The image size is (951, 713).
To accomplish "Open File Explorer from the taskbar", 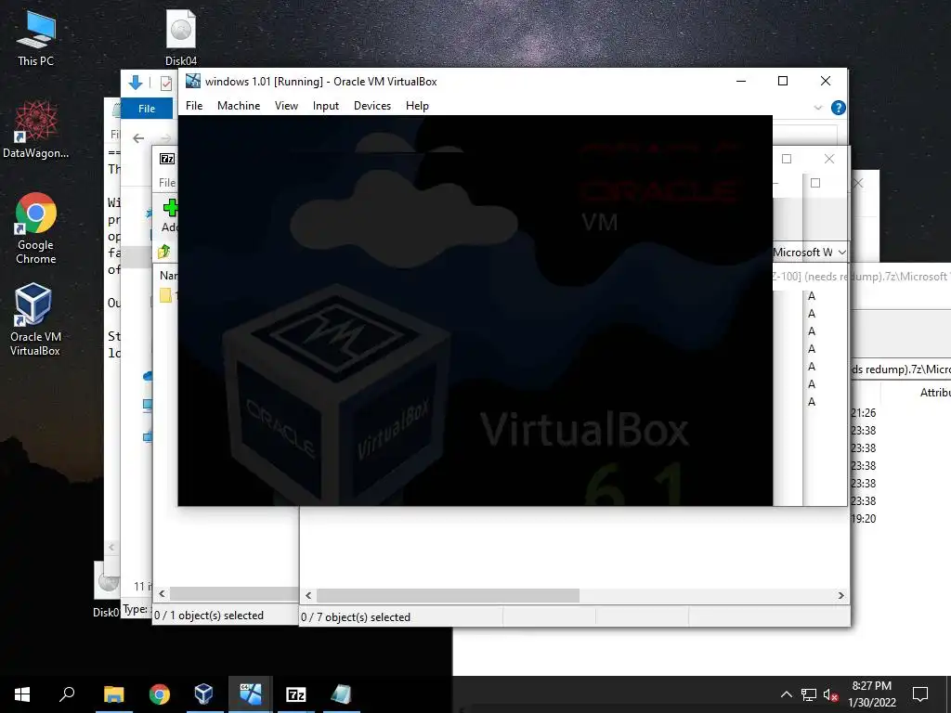I will [x=113, y=694].
